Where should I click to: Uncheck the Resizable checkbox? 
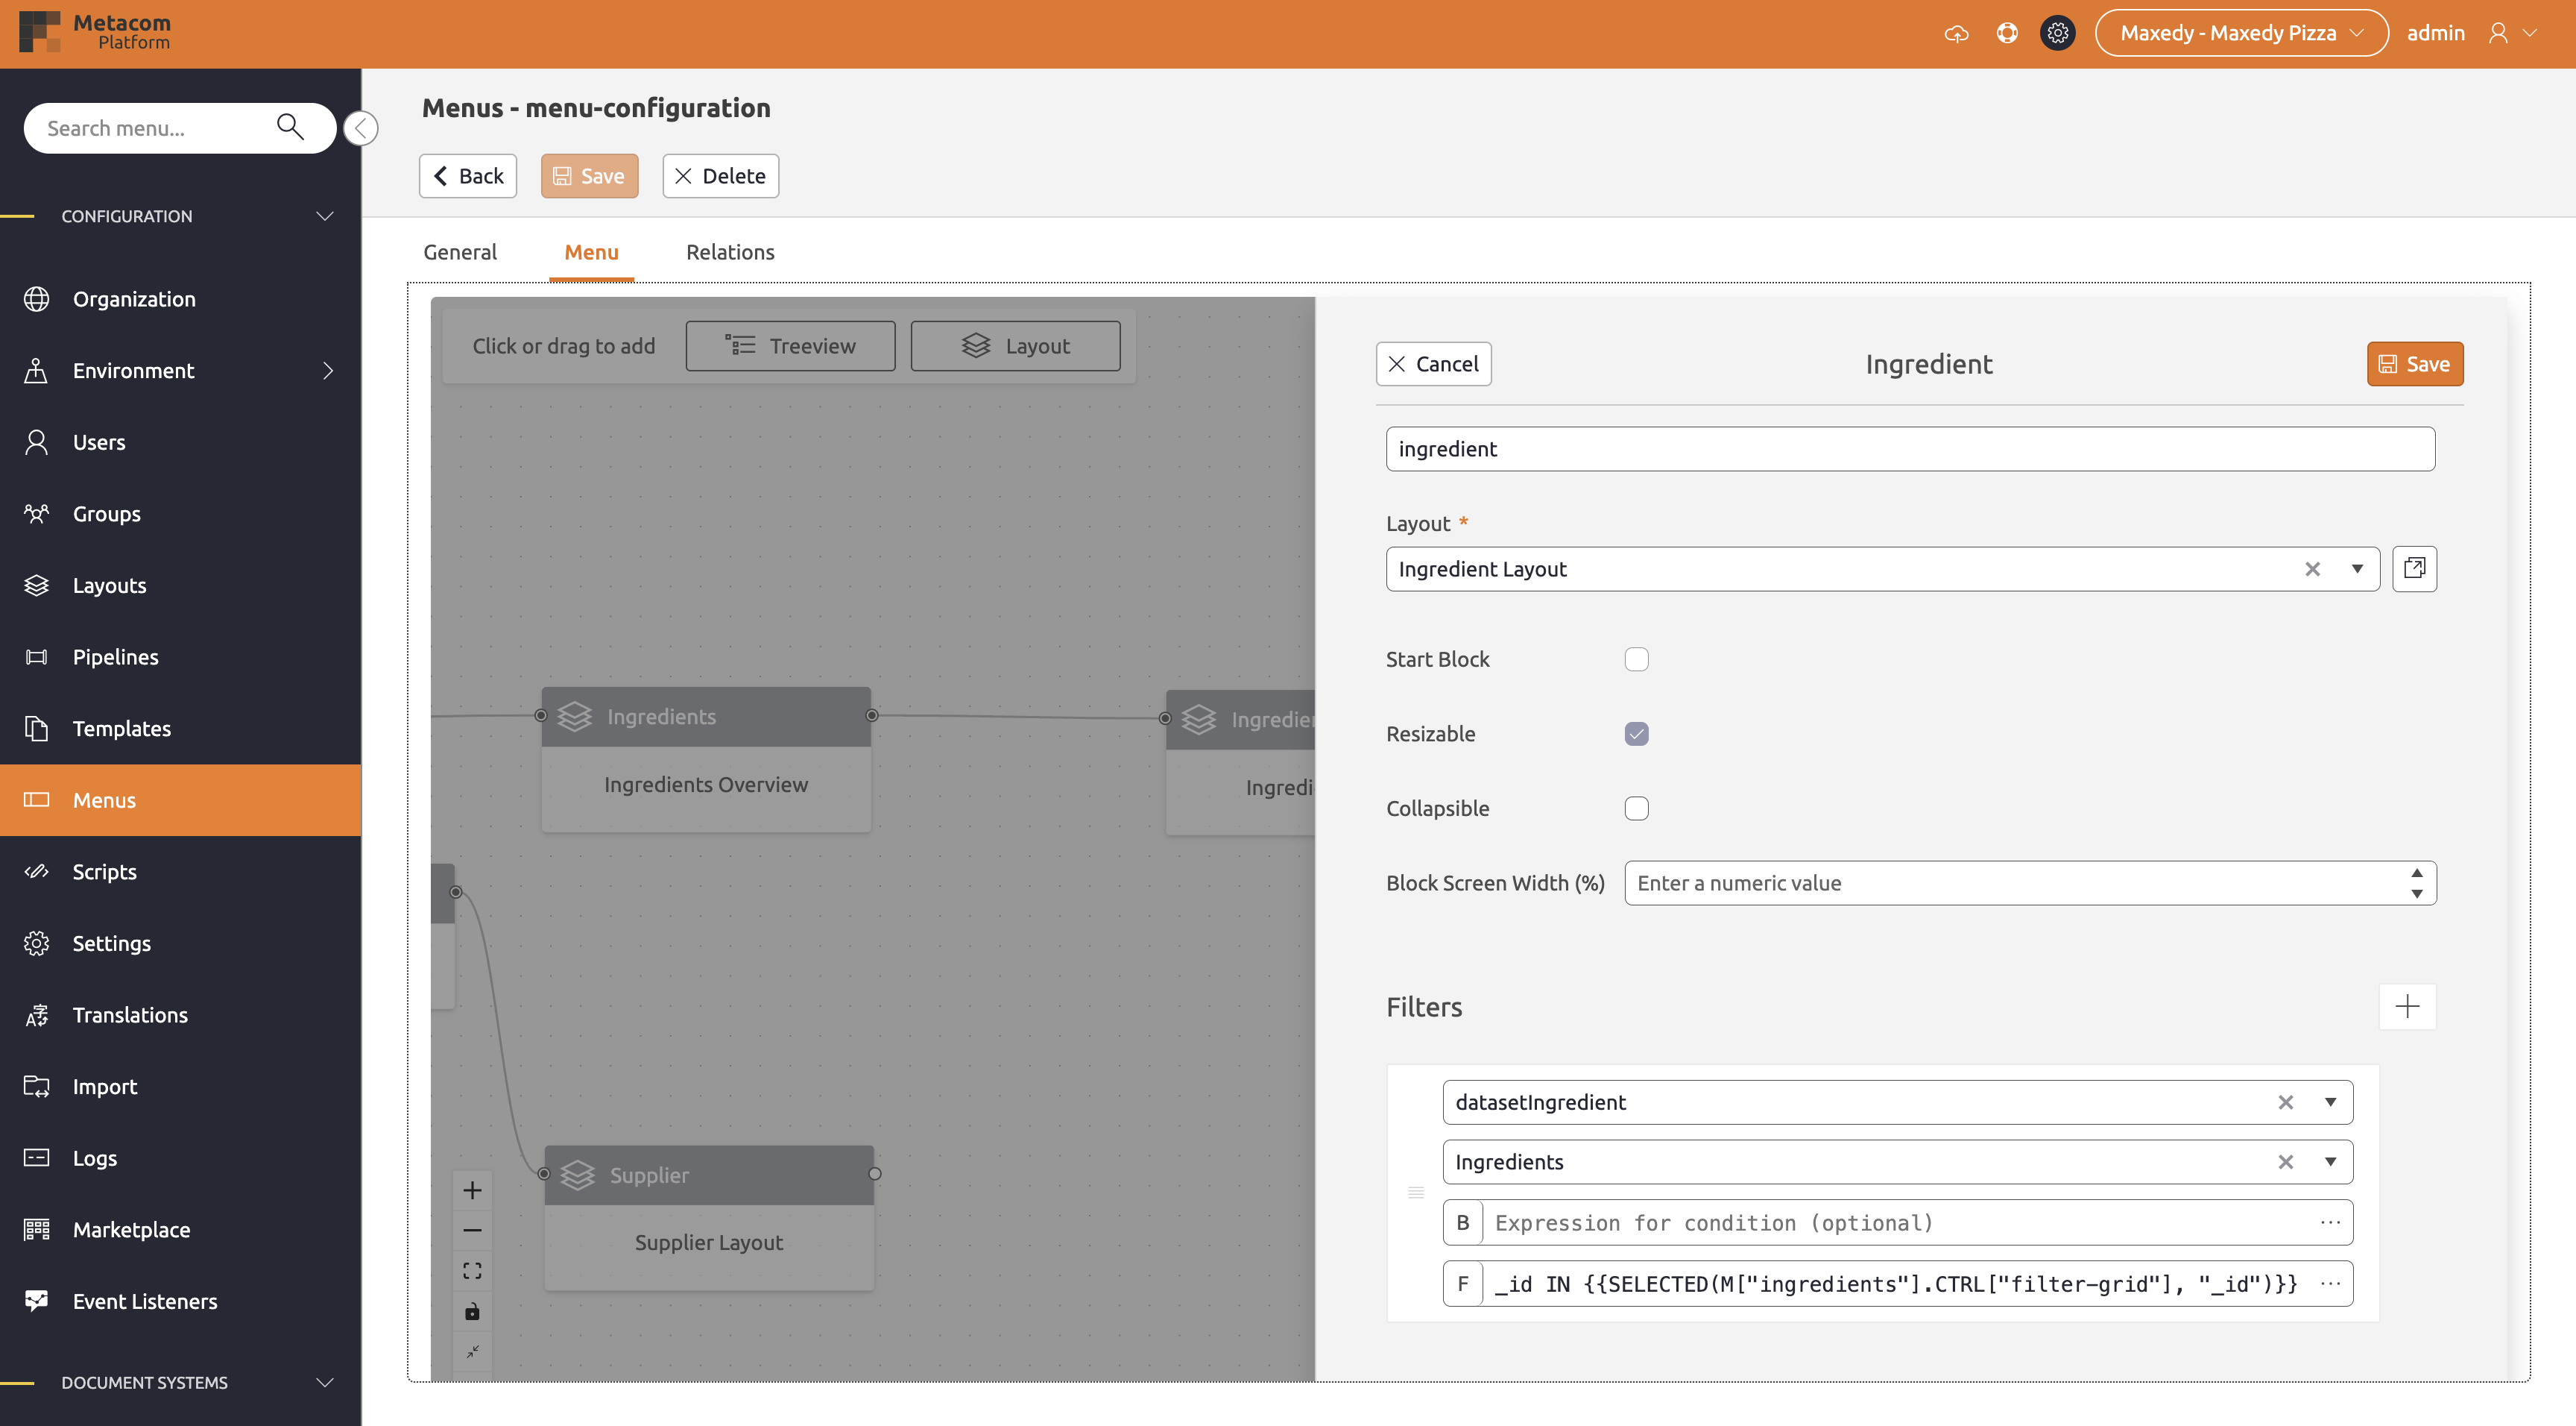(1636, 734)
